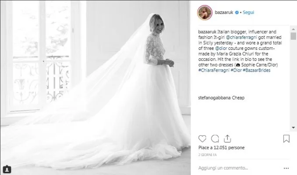The height and width of the screenshot is (175, 297).
Task: Open the three-dot more options menu
Action: tap(286, 168)
